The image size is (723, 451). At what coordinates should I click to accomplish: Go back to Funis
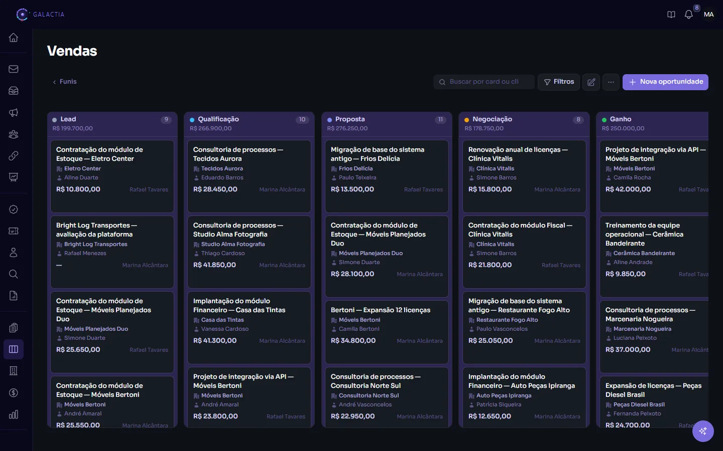pos(65,82)
